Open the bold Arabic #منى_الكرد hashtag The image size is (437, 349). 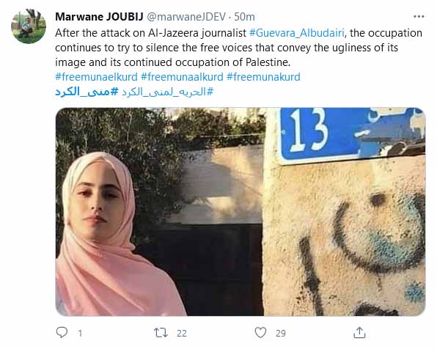87,92
